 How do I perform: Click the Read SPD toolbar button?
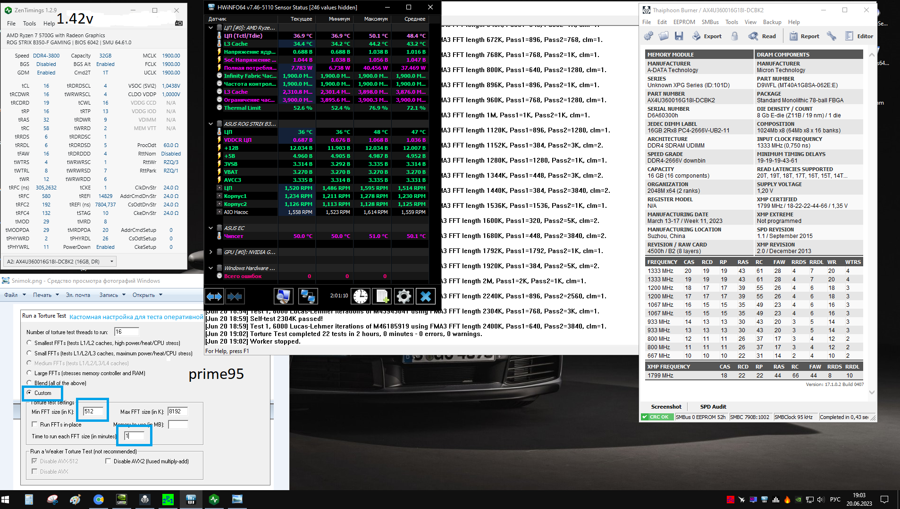pos(762,36)
